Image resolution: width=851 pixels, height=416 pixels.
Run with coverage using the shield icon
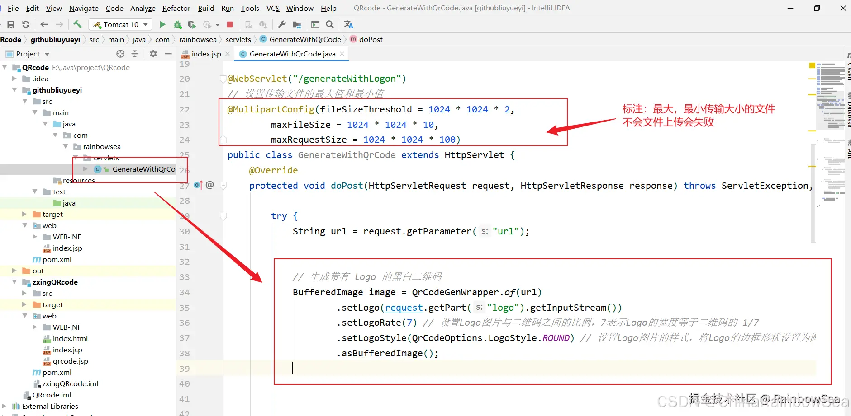[x=192, y=24]
